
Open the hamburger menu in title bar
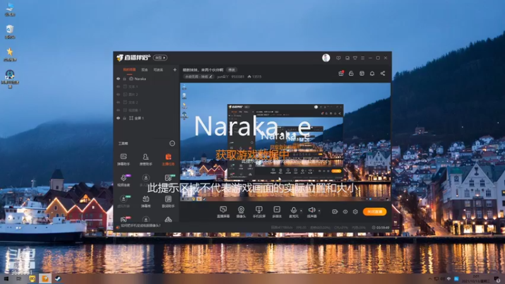click(x=362, y=58)
